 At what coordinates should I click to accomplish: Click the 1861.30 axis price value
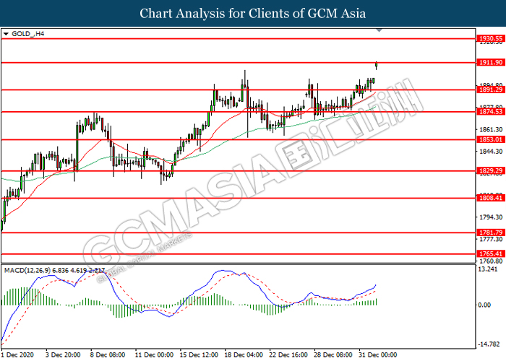pyautogui.click(x=491, y=129)
